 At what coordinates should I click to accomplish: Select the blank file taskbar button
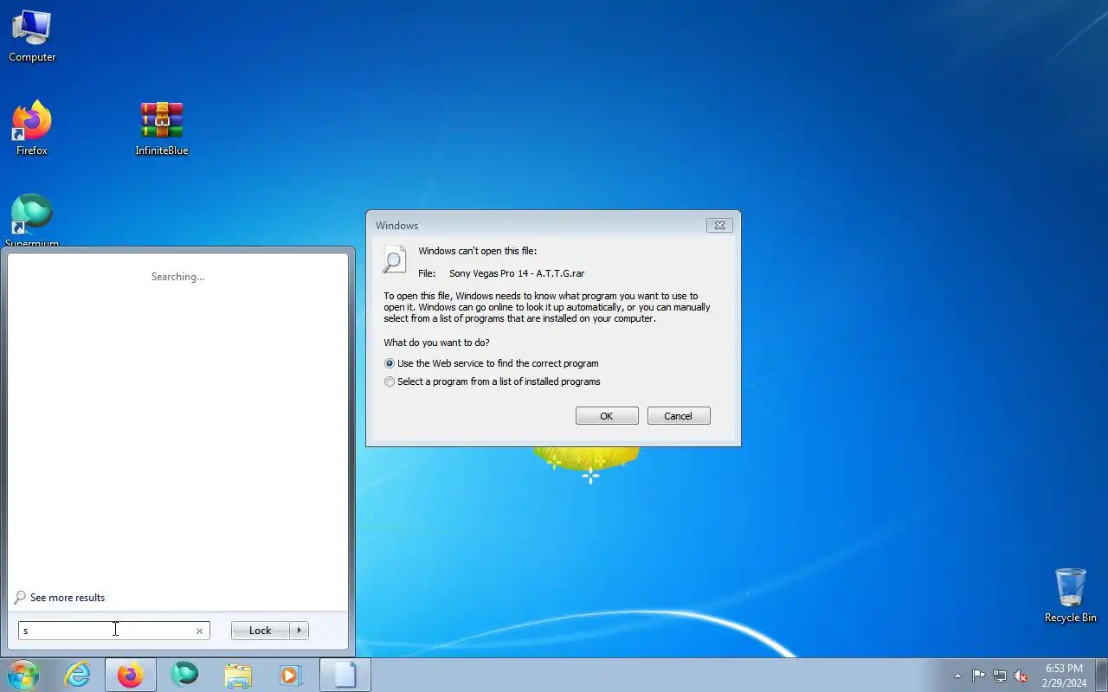(345, 675)
